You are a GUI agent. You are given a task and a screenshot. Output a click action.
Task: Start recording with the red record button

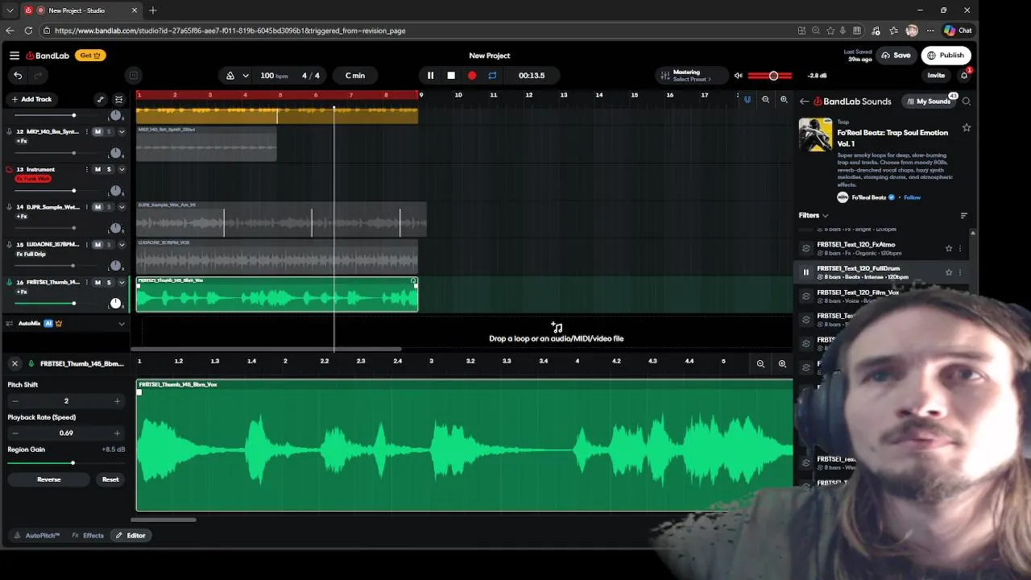tap(472, 76)
